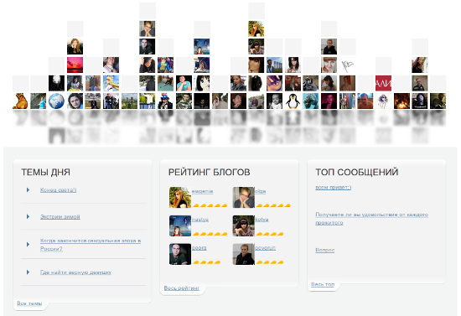This screenshot has width=461, height=316.
Task: Click the arrow beside 'Экстрим зимой'
Action: 28,216
